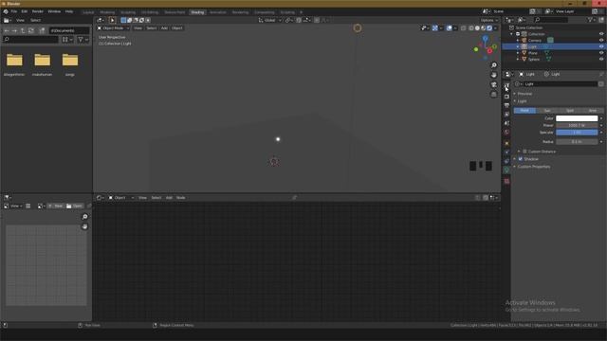Select the Spot light type
Screen dimensions: 607x341
click(x=570, y=111)
